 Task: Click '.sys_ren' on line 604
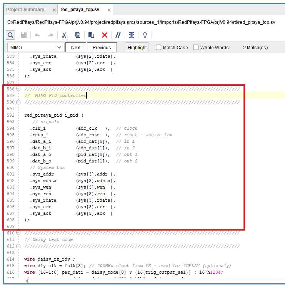40,194
